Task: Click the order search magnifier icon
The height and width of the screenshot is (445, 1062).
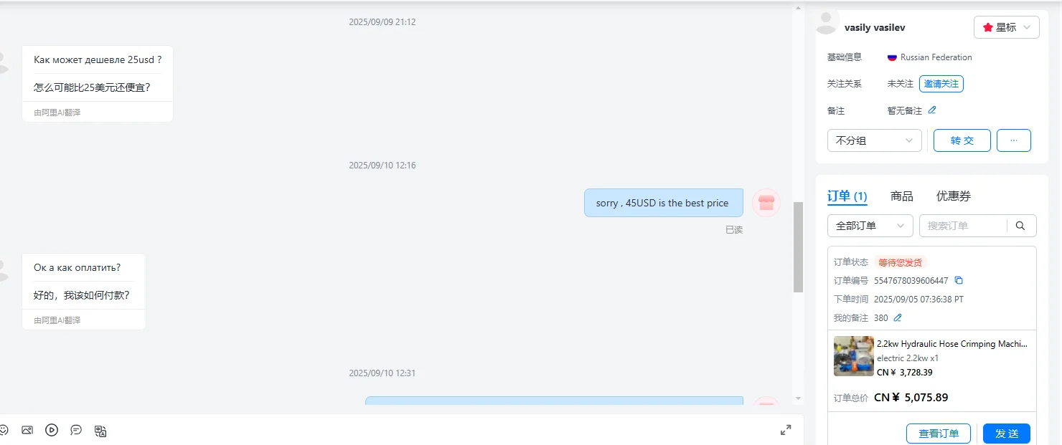Action: coord(1021,226)
